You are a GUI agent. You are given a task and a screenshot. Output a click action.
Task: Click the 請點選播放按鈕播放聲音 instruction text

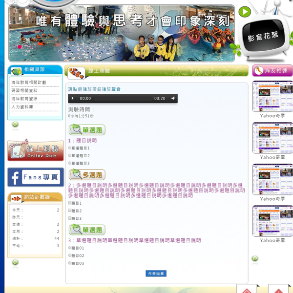click(94, 89)
